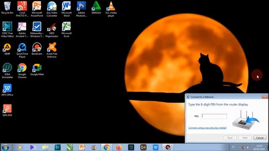The image size is (269, 151).
Task: Select the Bandicam desktop icon
Action: (x=37, y=49)
